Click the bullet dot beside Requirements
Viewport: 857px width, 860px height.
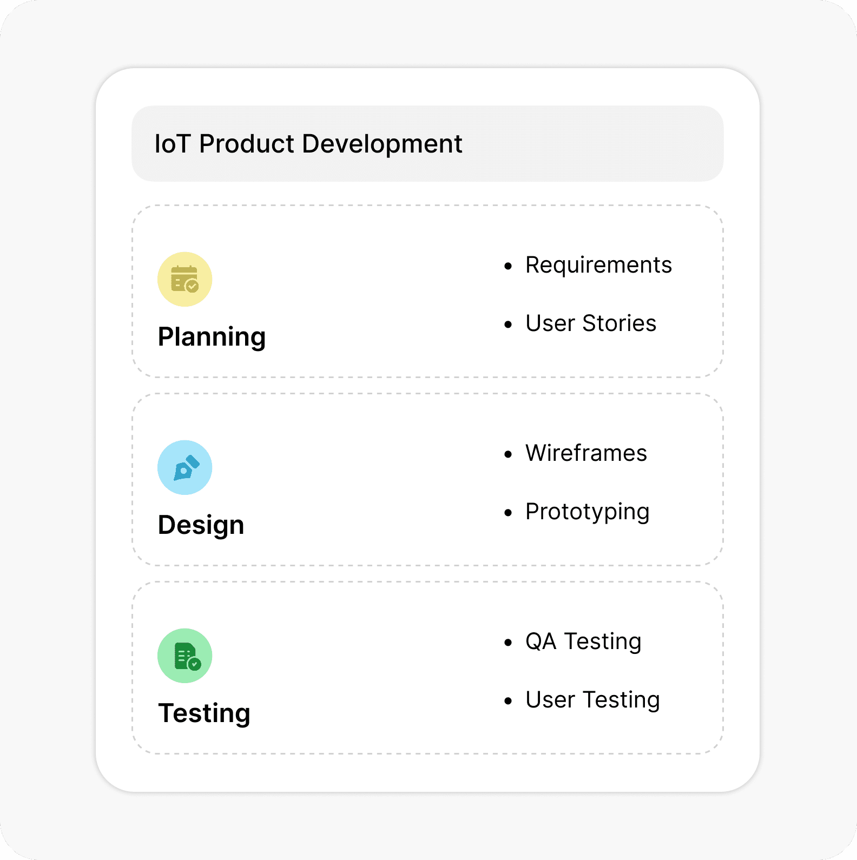pos(507,266)
